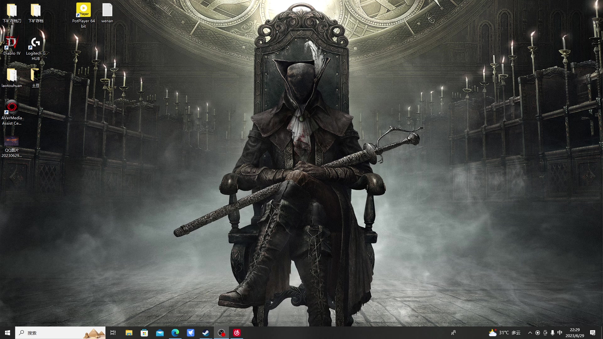
Task: Switch to OBS Studio on the taskbar
Action: [x=221, y=333]
